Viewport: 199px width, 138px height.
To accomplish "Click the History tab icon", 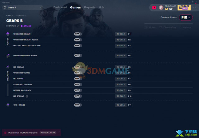I will coord(180,28).
